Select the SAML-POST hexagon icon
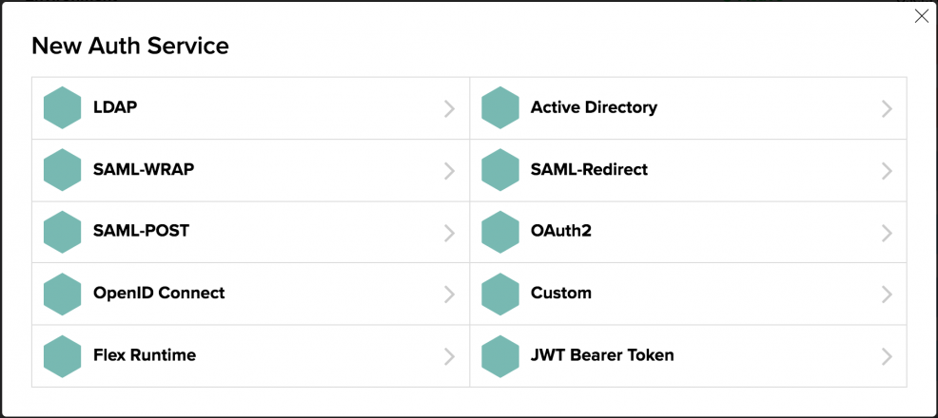This screenshot has width=938, height=418. (x=63, y=232)
